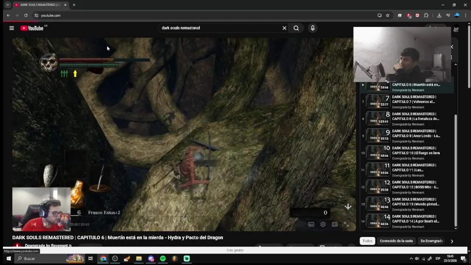471x265 pixels.
Task: Click the install app icon in address bar
Action: (x=380, y=15)
